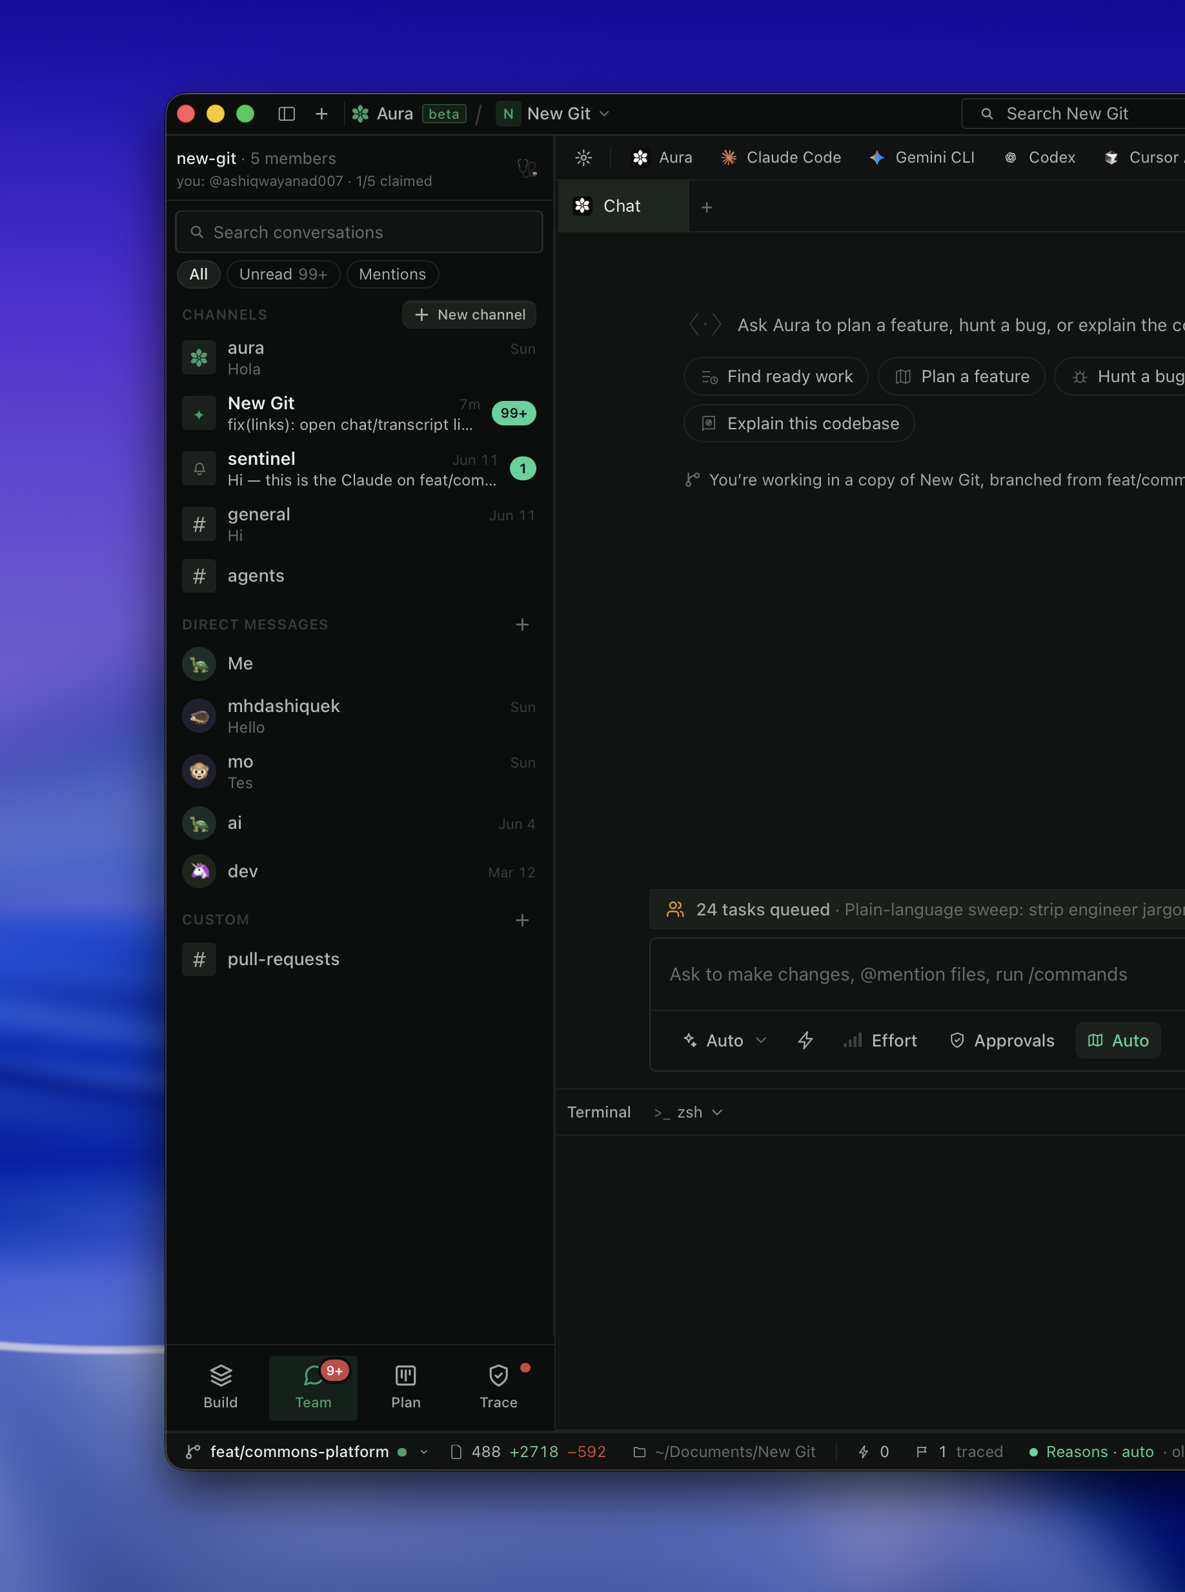Open the mo direct message
Screen dimensions: 1185x1592
pyautogui.click(x=359, y=771)
